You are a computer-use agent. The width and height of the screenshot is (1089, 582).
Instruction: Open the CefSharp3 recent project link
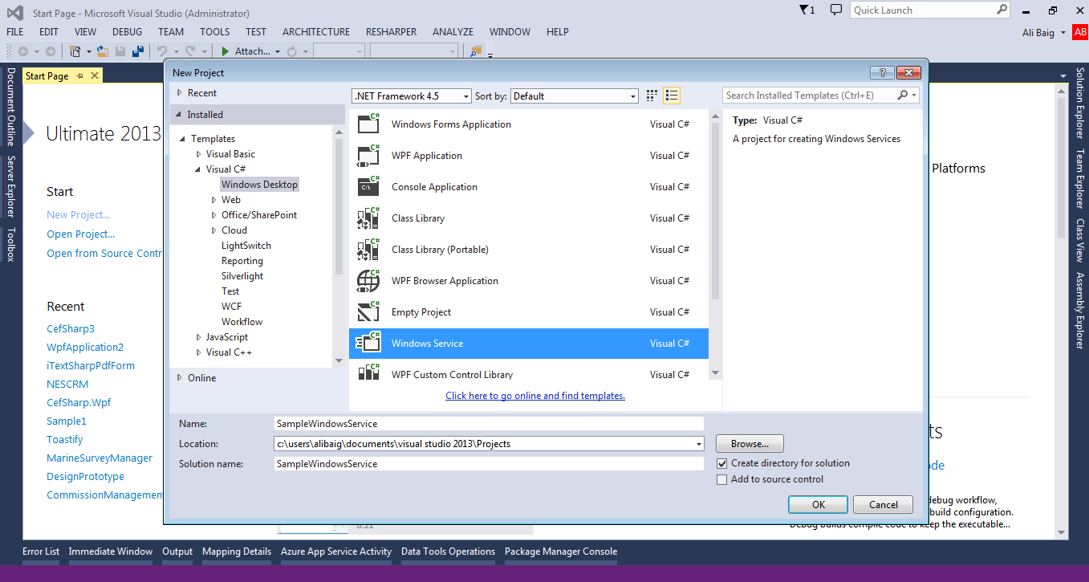tap(71, 328)
